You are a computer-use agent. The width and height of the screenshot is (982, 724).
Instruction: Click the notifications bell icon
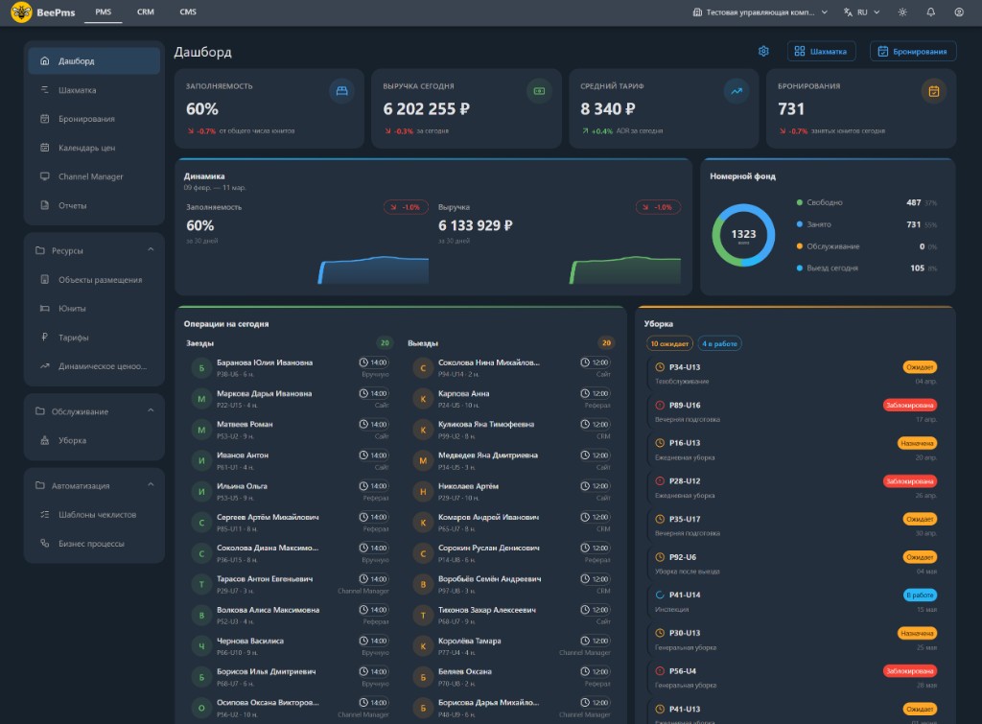[930, 12]
